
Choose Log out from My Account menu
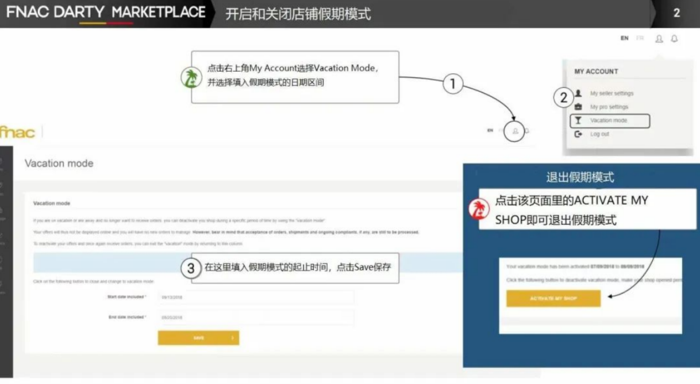[x=599, y=134]
